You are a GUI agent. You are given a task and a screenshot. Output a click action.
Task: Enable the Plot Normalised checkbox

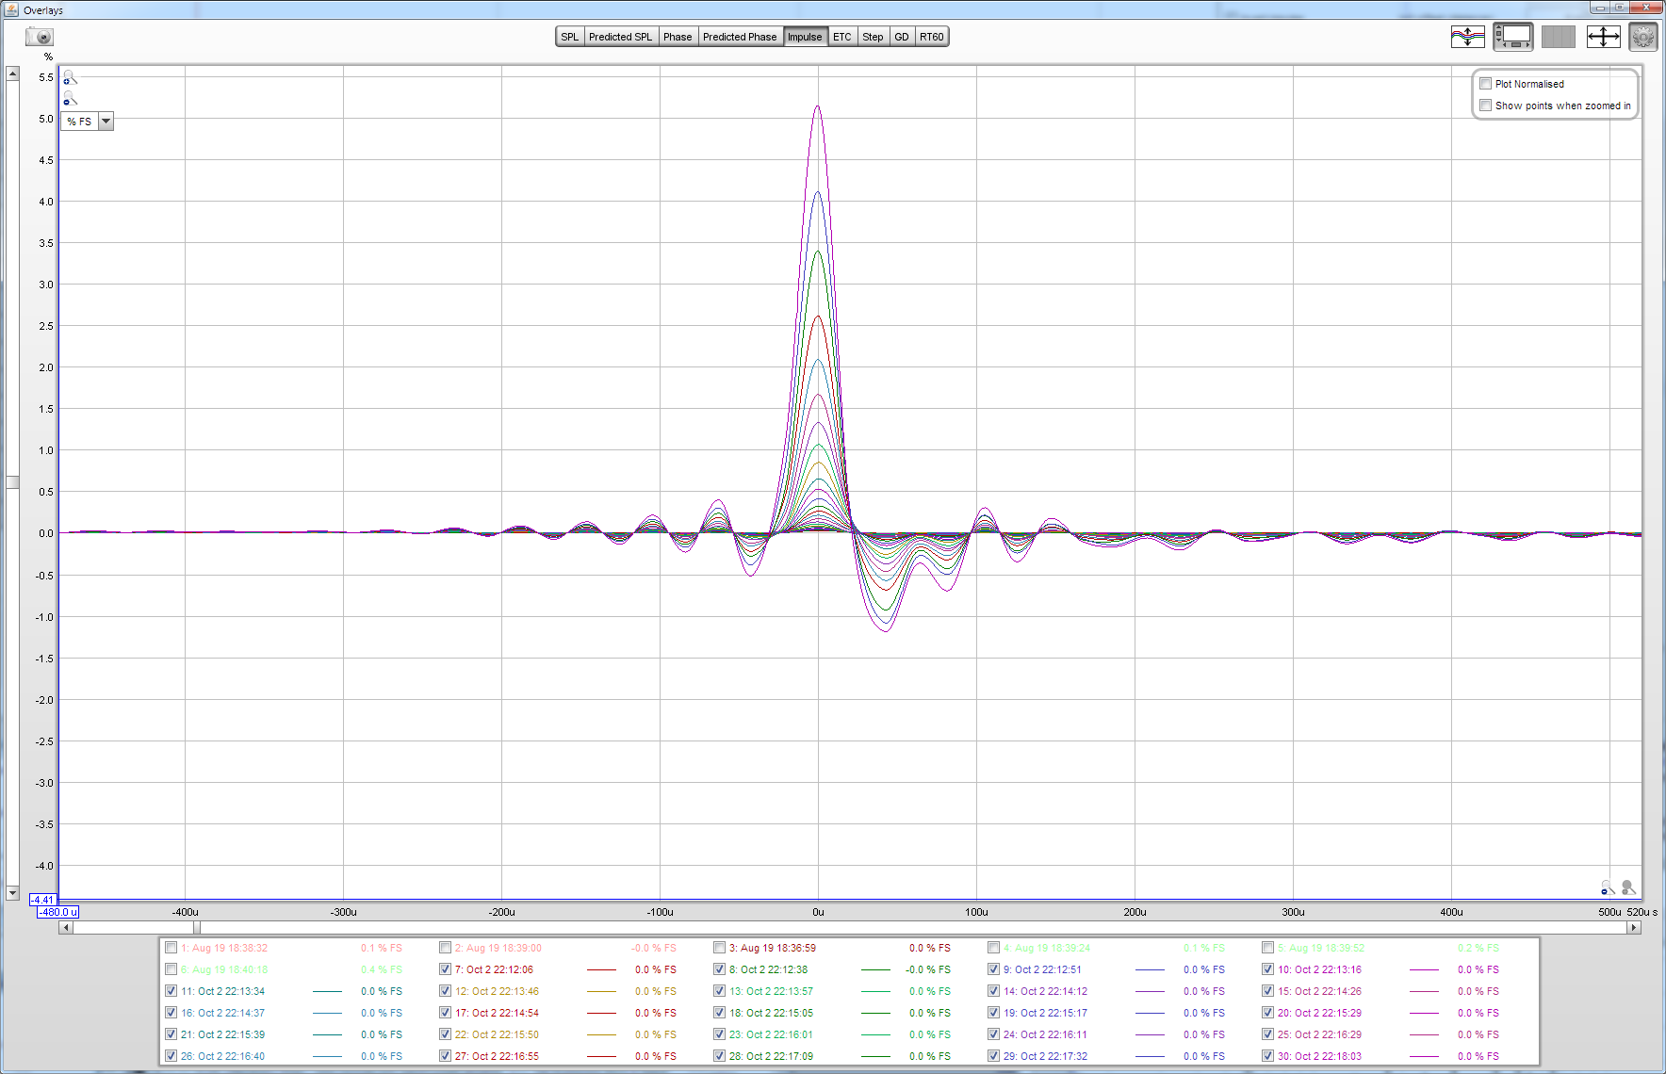pyautogui.click(x=1486, y=84)
